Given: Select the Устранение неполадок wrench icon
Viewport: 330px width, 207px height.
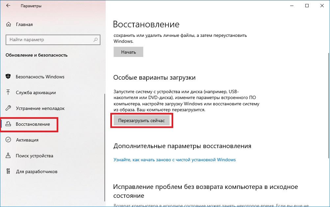Looking at the screenshot, I should [x=8, y=108].
